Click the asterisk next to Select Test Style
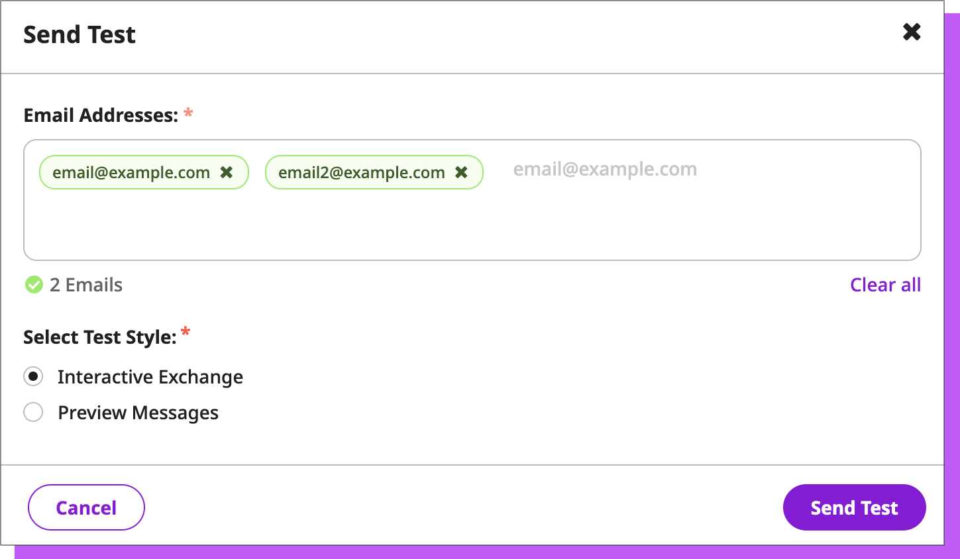Image resolution: width=960 pixels, height=559 pixels. pos(186,332)
